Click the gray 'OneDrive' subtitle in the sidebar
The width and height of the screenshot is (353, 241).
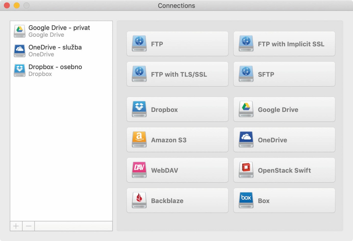click(x=41, y=54)
